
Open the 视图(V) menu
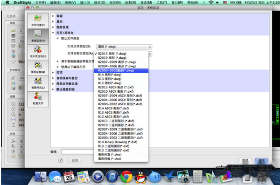click(70, 2)
